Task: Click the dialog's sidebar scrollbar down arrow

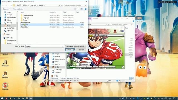Action: tap(17, 43)
